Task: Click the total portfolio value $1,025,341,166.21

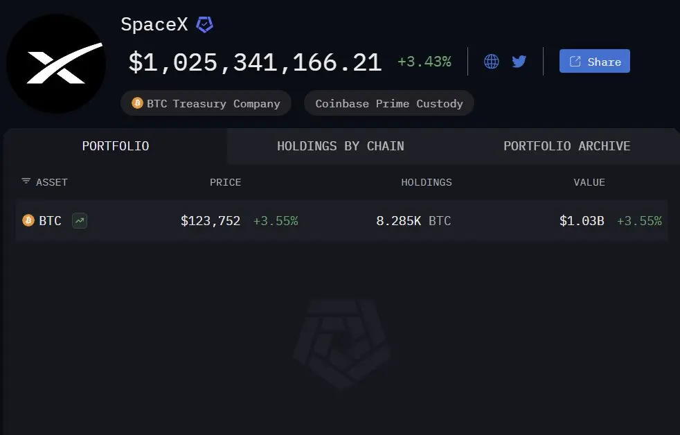Action: pos(255,62)
